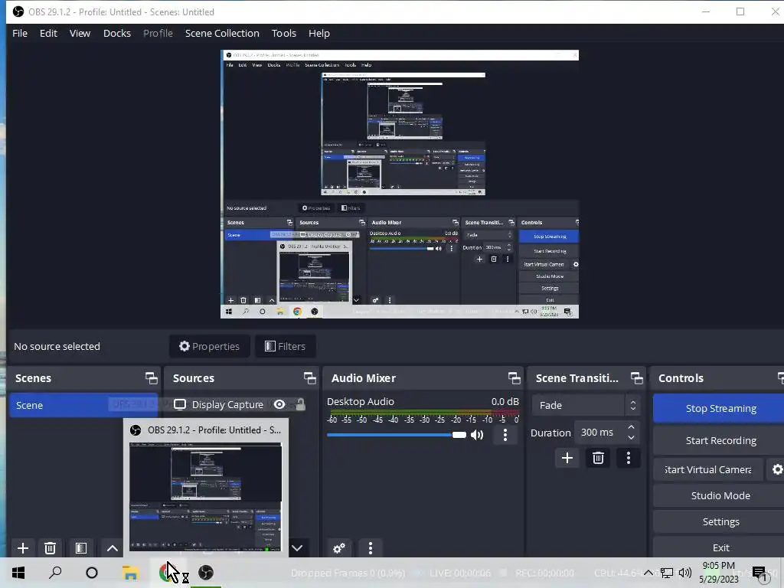Open Cortana circle on the taskbar
The height and width of the screenshot is (588, 784).
pyautogui.click(x=92, y=573)
